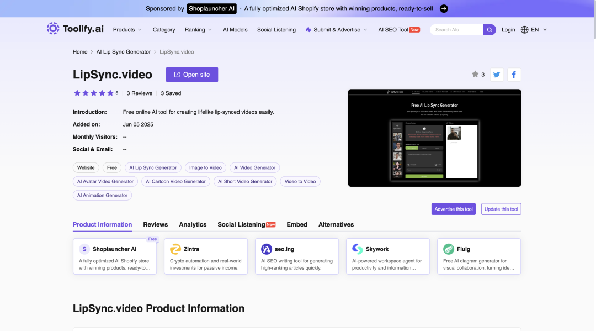Click the flame icon beside Submit & Advertise
This screenshot has height=331, width=596.
pos(308,30)
